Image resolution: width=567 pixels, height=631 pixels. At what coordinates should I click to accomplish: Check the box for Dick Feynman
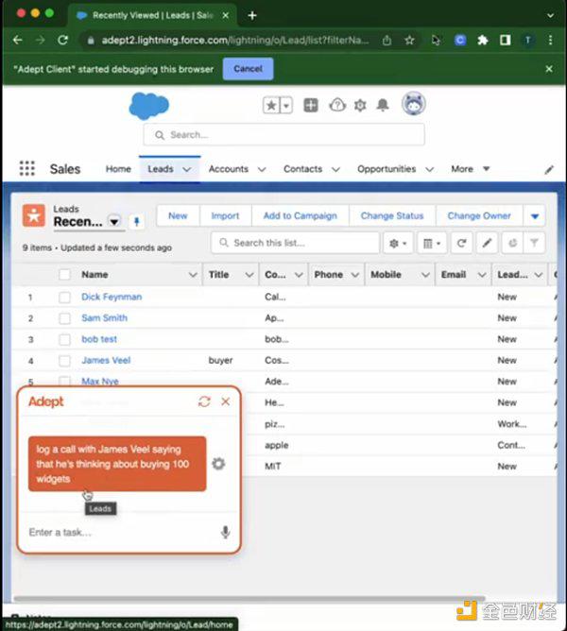[x=64, y=297]
